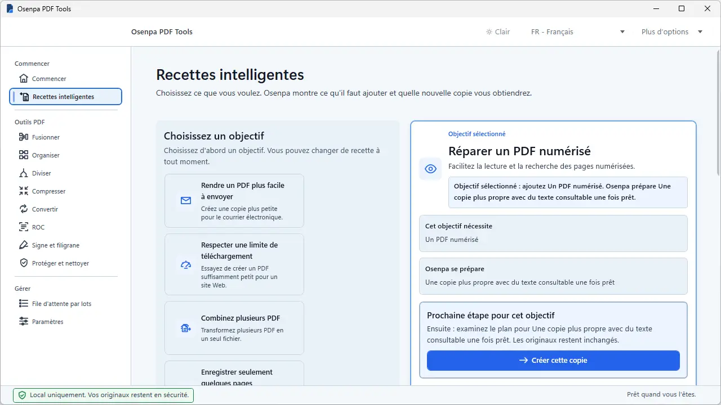
Task: Click the Outils PDF section label
Action: (30, 122)
